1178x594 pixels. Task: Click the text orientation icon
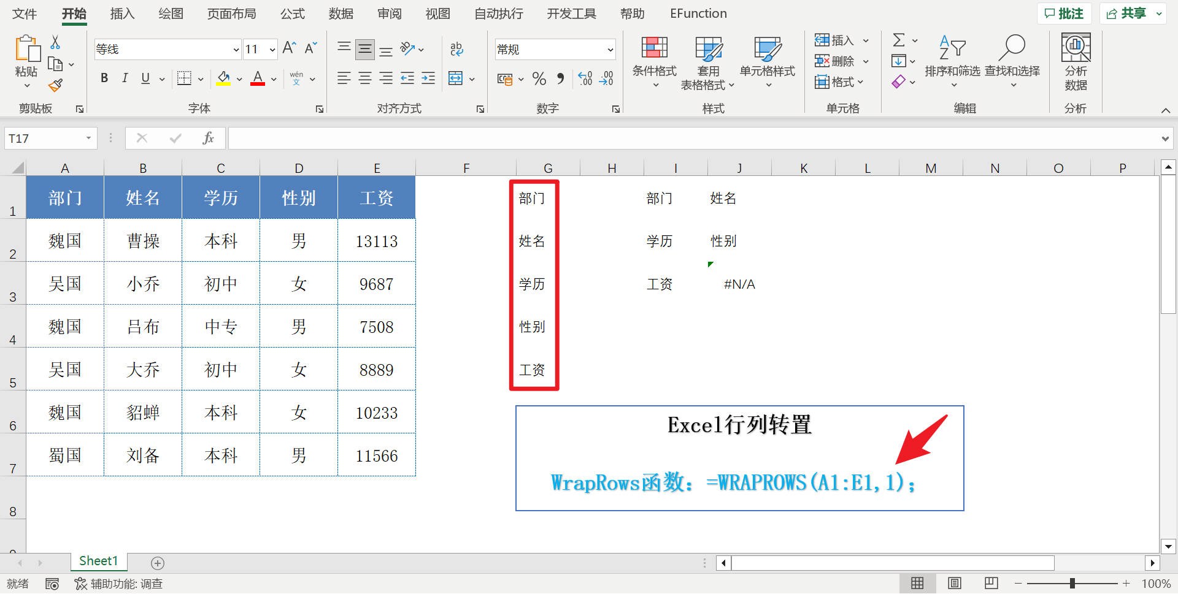[407, 48]
